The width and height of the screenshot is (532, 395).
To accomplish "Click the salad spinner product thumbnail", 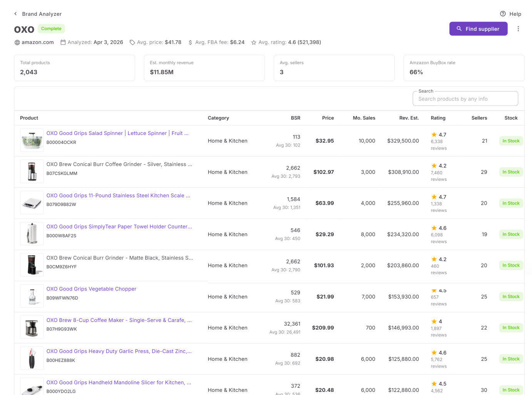I will click(x=32, y=140).
